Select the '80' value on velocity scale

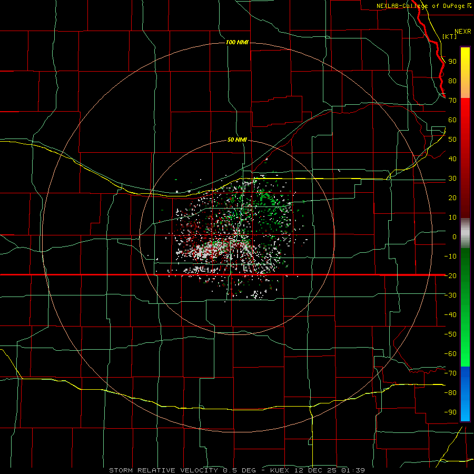[452, 81]
